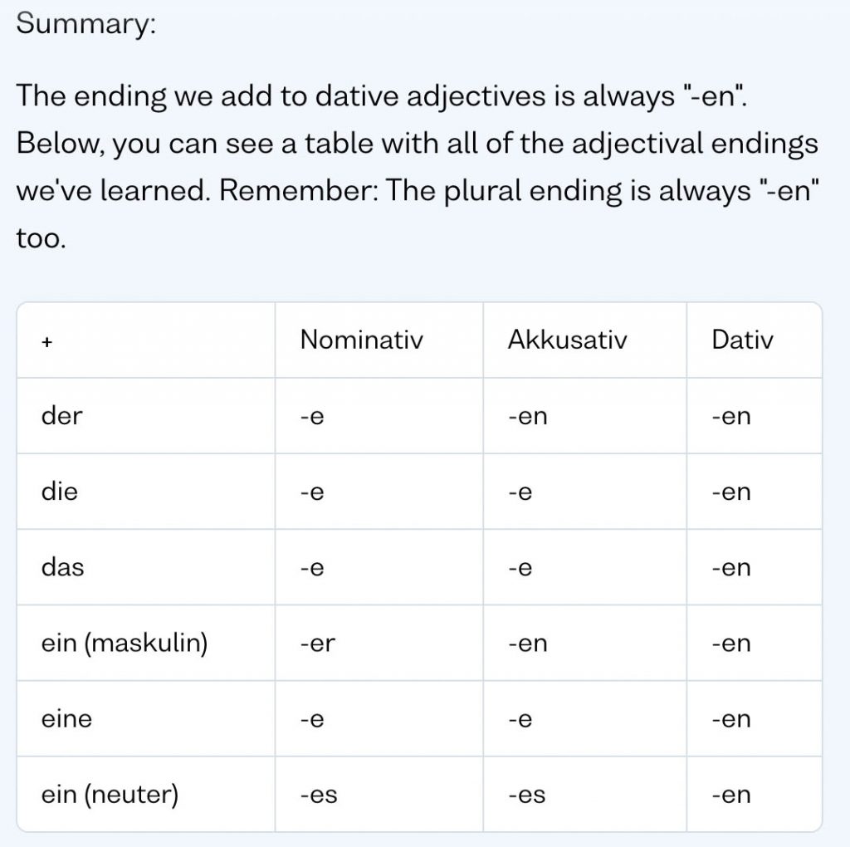Click the 'Summary:' heading text
The height and width of the screenshot is (847, 850).
click(86, 24)
